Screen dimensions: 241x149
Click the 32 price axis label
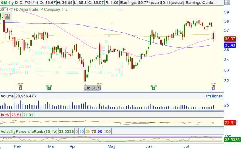click(227, 81)
